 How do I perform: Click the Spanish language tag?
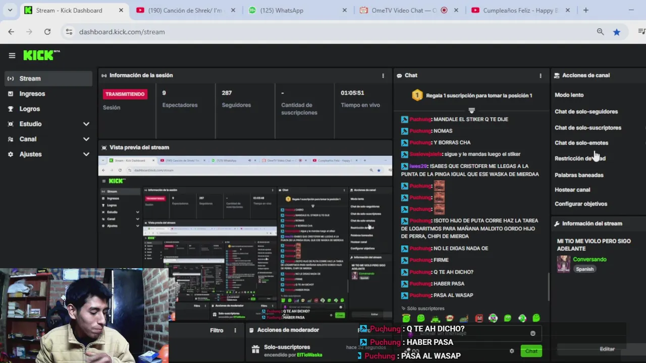(584, 269)
